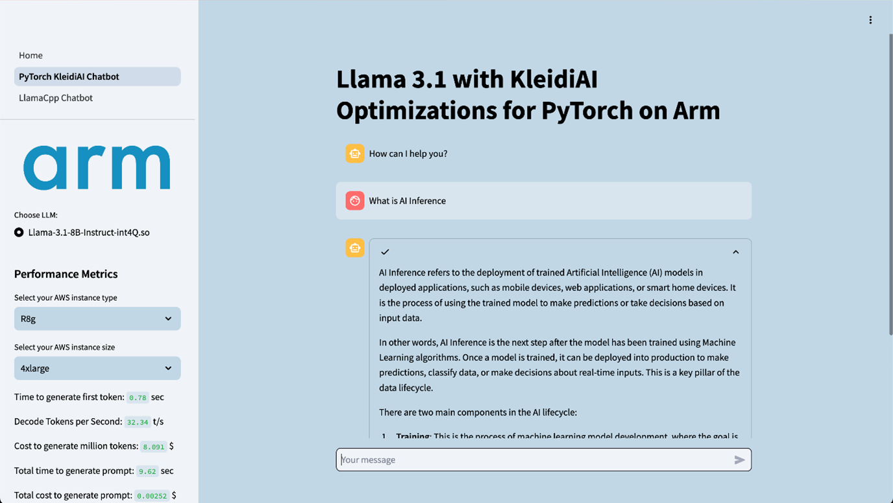Open the three-dot main menu
Viewport: 893px width, 503px height.
click(x=870, y=20)
